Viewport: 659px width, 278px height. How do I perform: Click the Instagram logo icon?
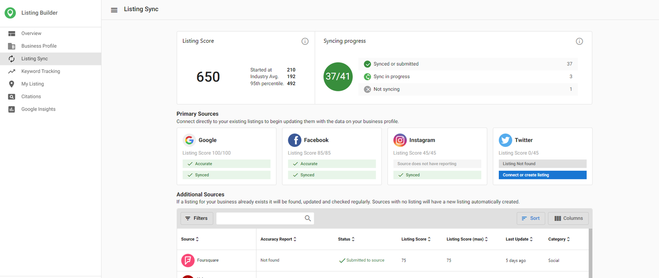400,140
